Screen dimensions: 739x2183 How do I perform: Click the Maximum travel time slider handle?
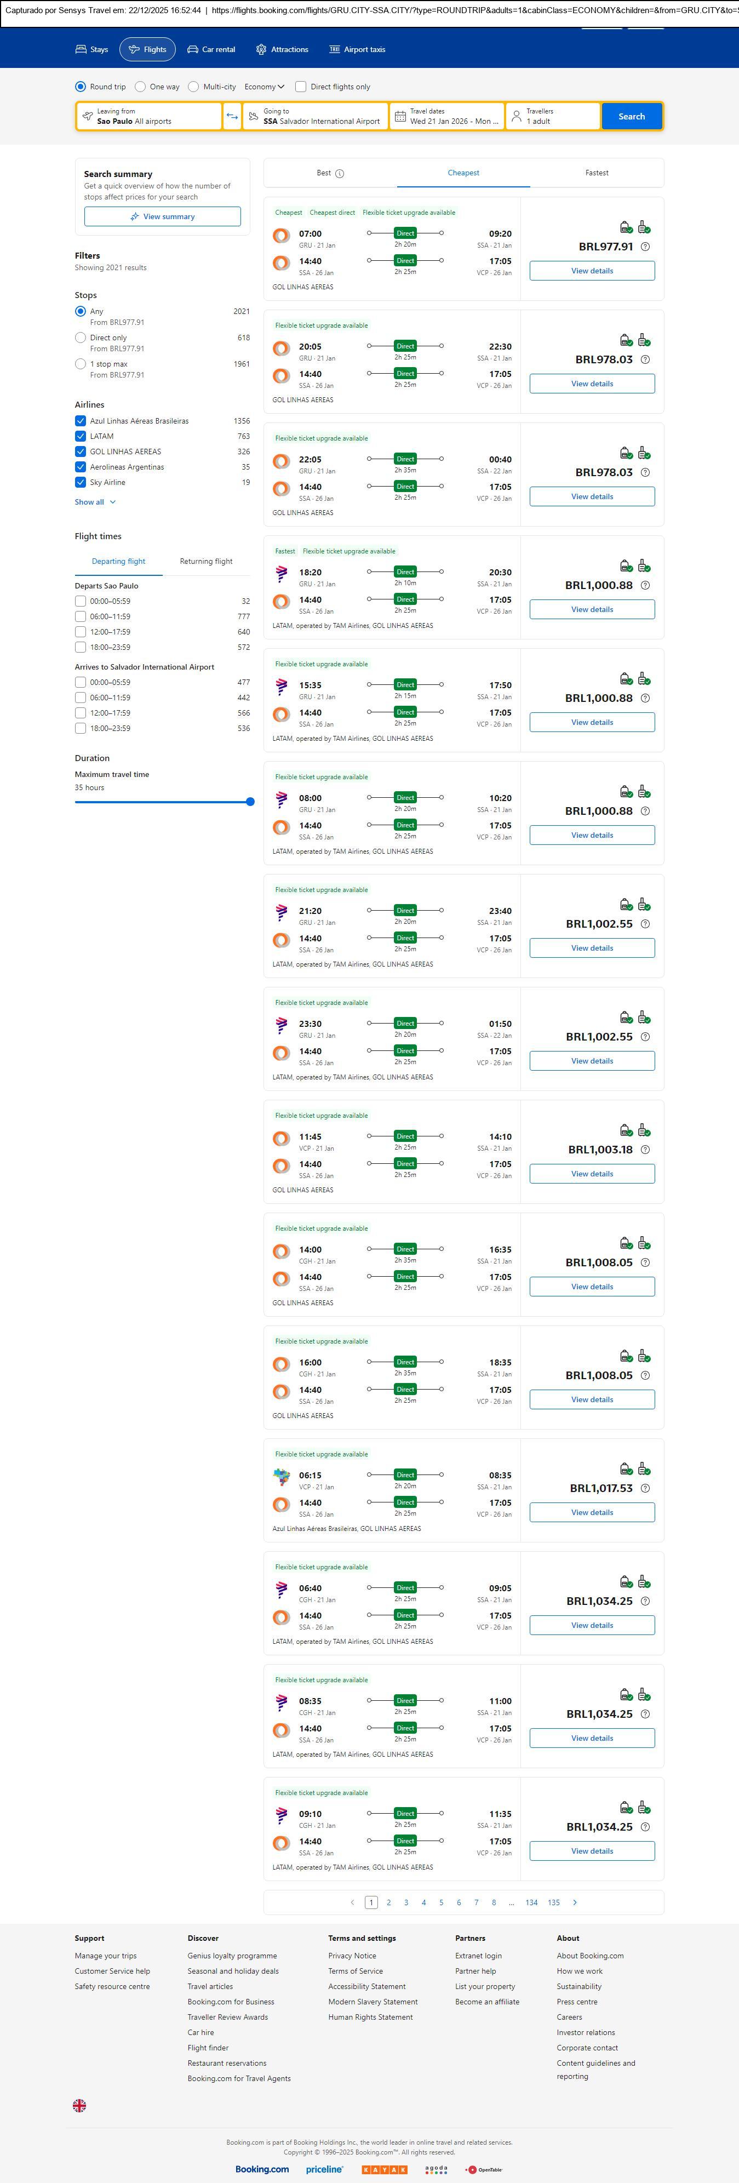coord(250,802)
